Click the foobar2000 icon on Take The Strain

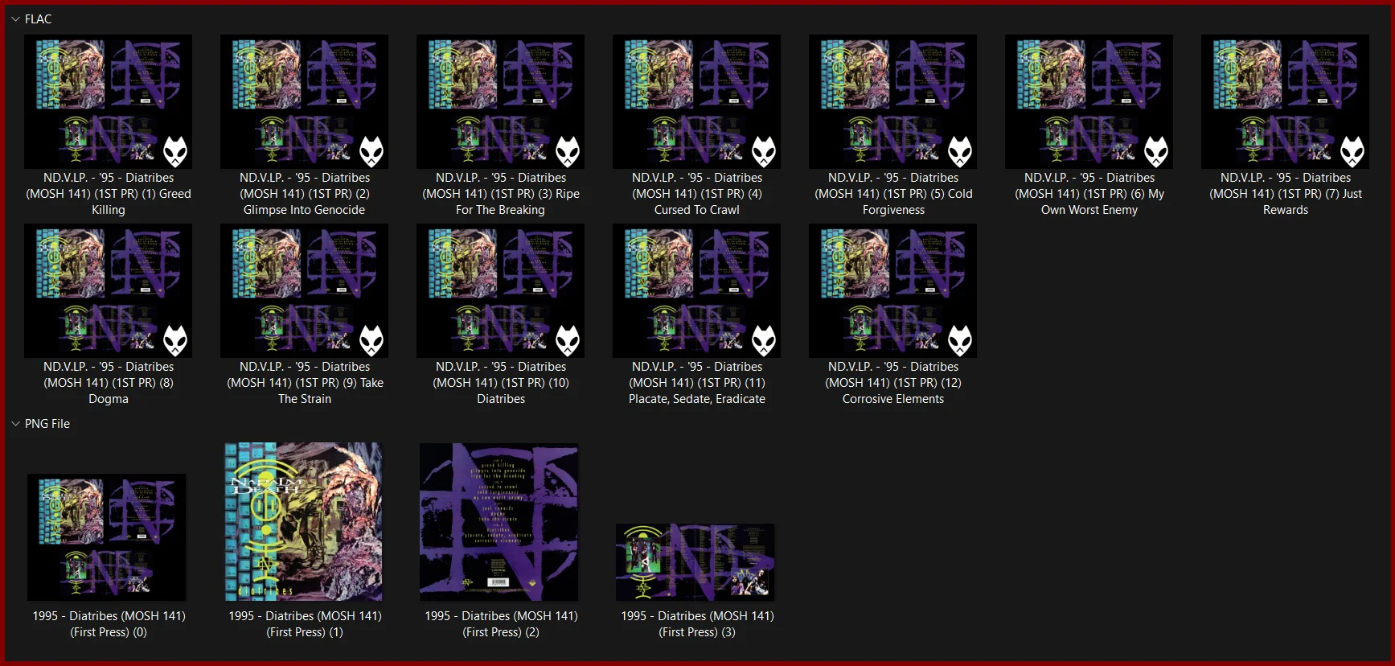(x=371, y=340)
